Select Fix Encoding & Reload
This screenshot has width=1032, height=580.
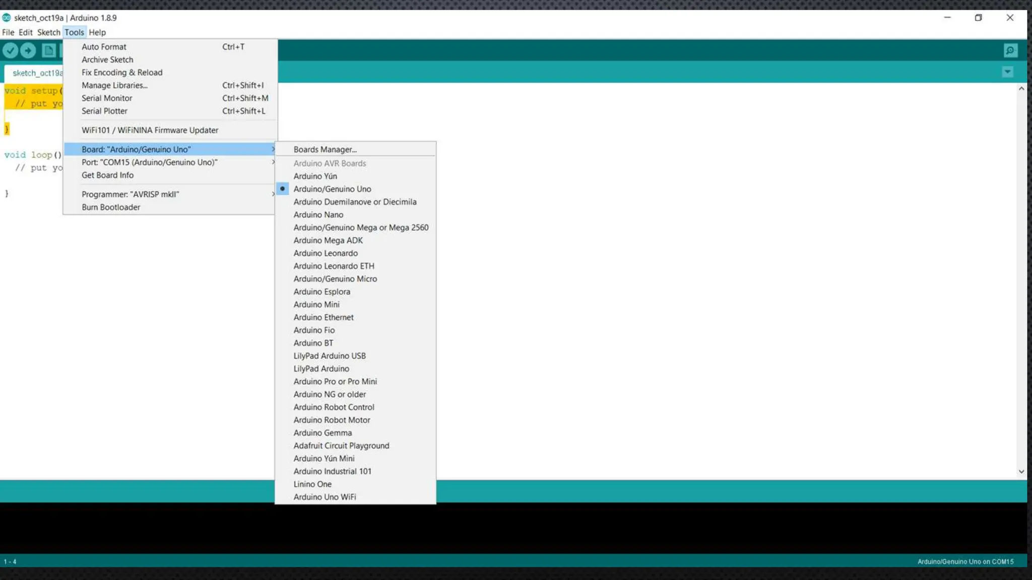[x=170, y=72]
